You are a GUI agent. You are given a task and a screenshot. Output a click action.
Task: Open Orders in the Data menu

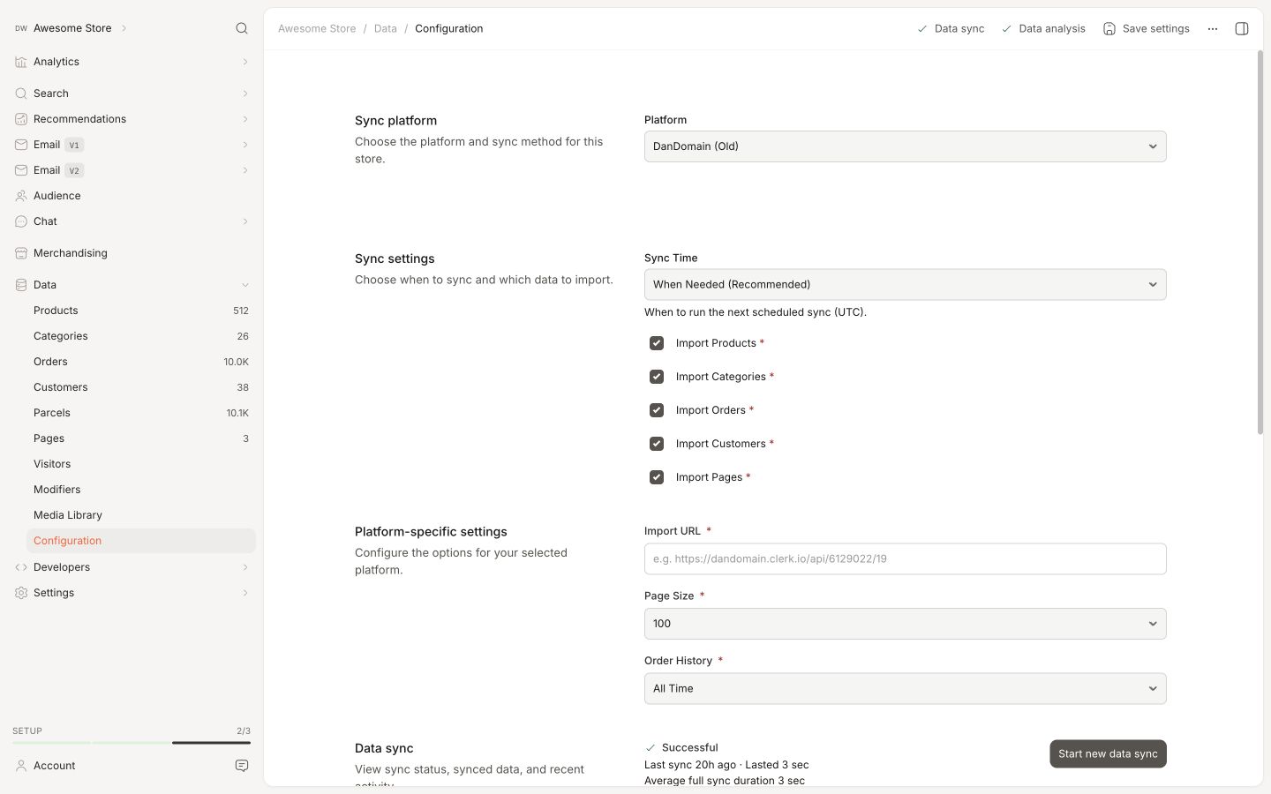[141, 362]
